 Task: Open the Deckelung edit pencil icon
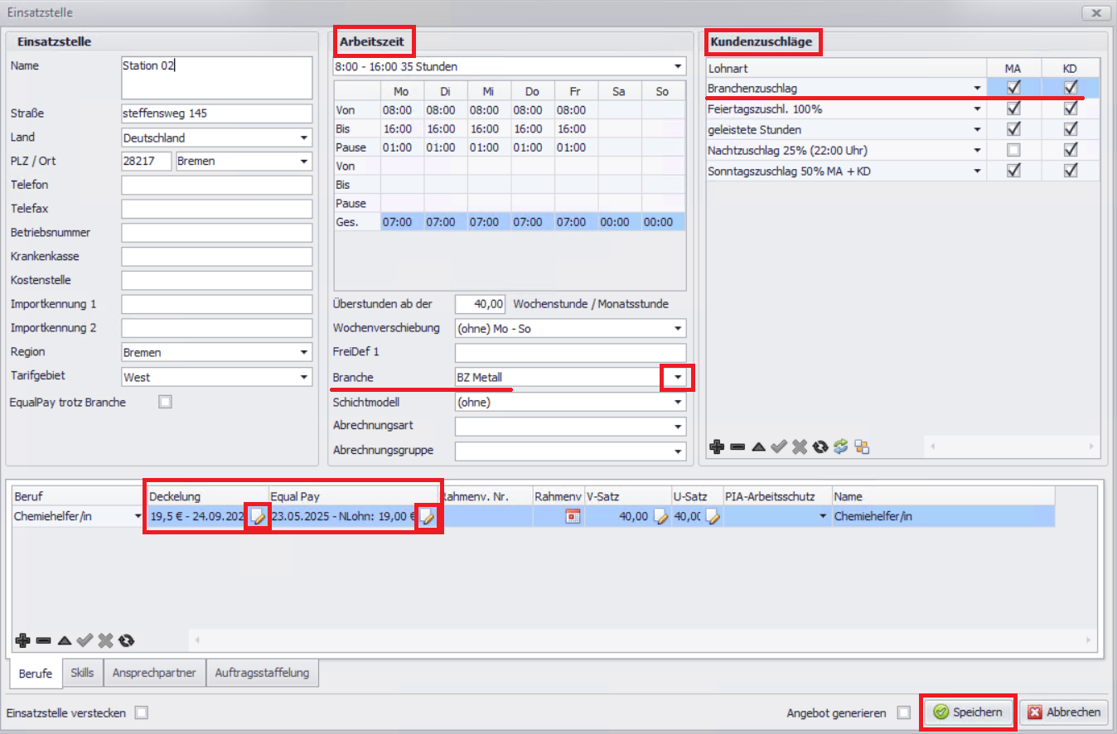click(x=258, y=517)
